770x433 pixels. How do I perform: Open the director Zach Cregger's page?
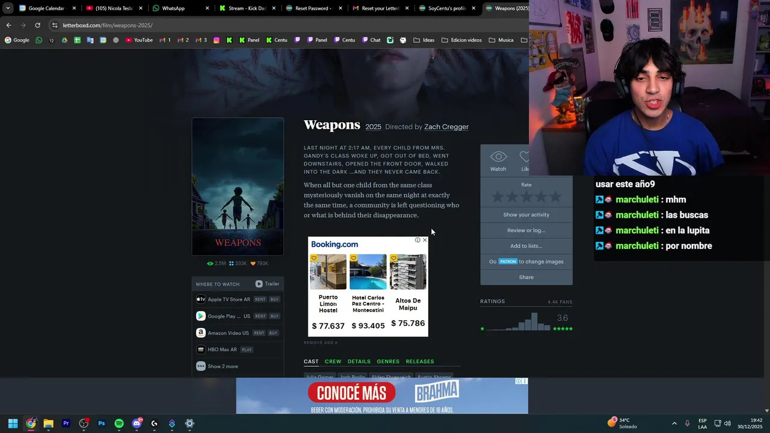pos(446,127)
